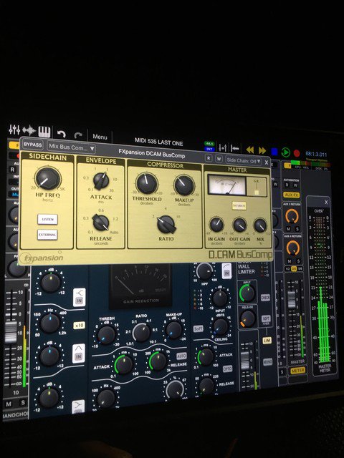This screenshot has height=458, width=344.
Task: Tap the fast-forward transport button
Action: pyautogui.click(x=262, y=151)
